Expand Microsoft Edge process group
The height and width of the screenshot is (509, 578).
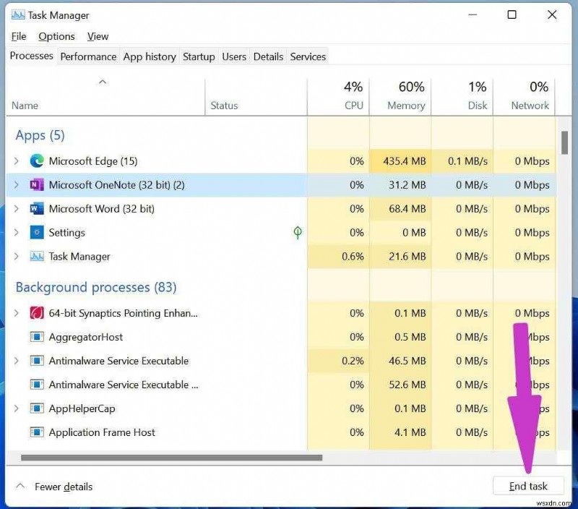tap(16, 161)
